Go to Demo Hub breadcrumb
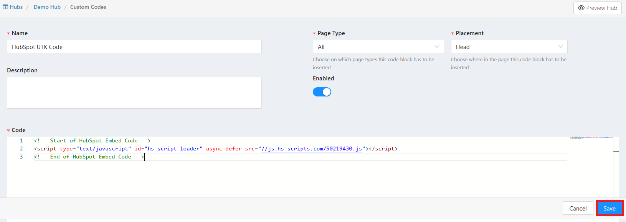The image size is (626, 222). point(47,7)
